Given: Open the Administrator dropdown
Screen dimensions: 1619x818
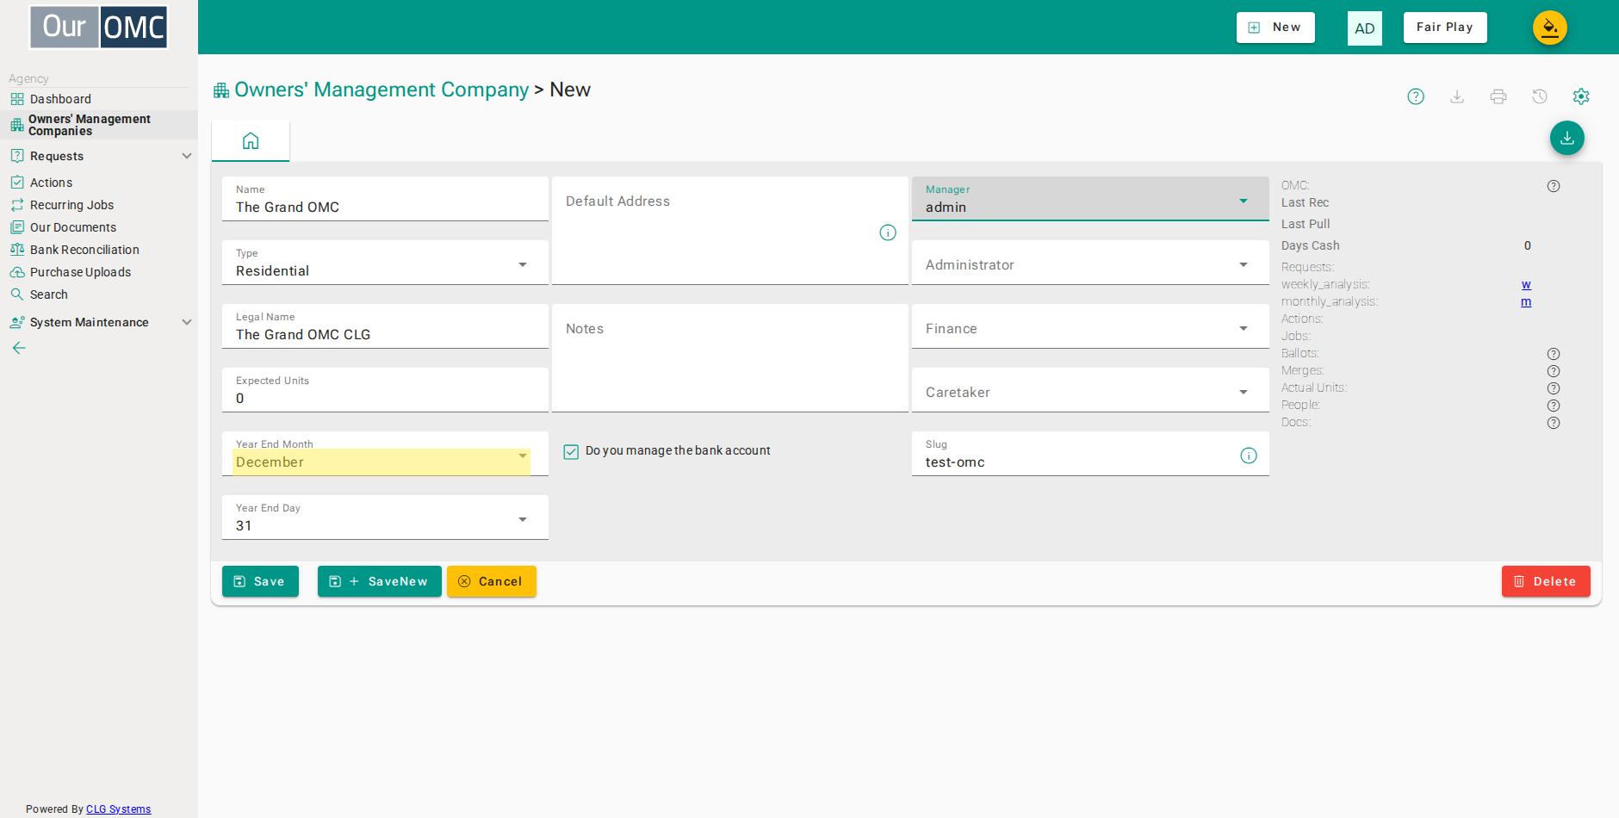Looking at the screenshot, I should pos(1090,263).
